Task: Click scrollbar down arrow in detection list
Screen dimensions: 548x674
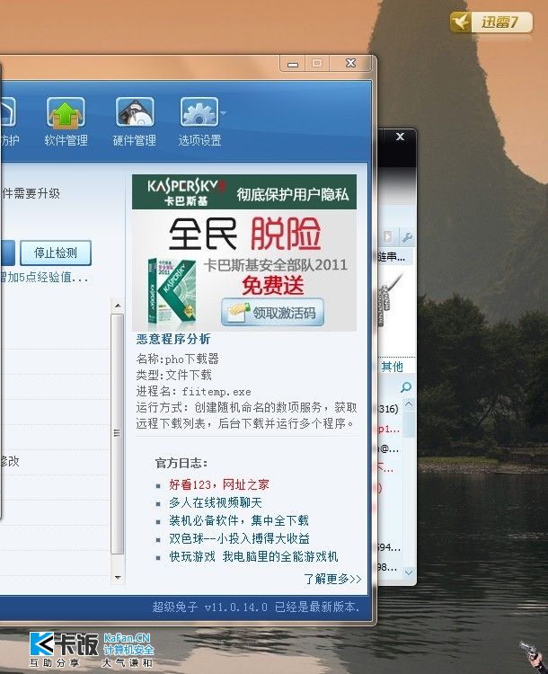Action: click(x=118, y=577)
